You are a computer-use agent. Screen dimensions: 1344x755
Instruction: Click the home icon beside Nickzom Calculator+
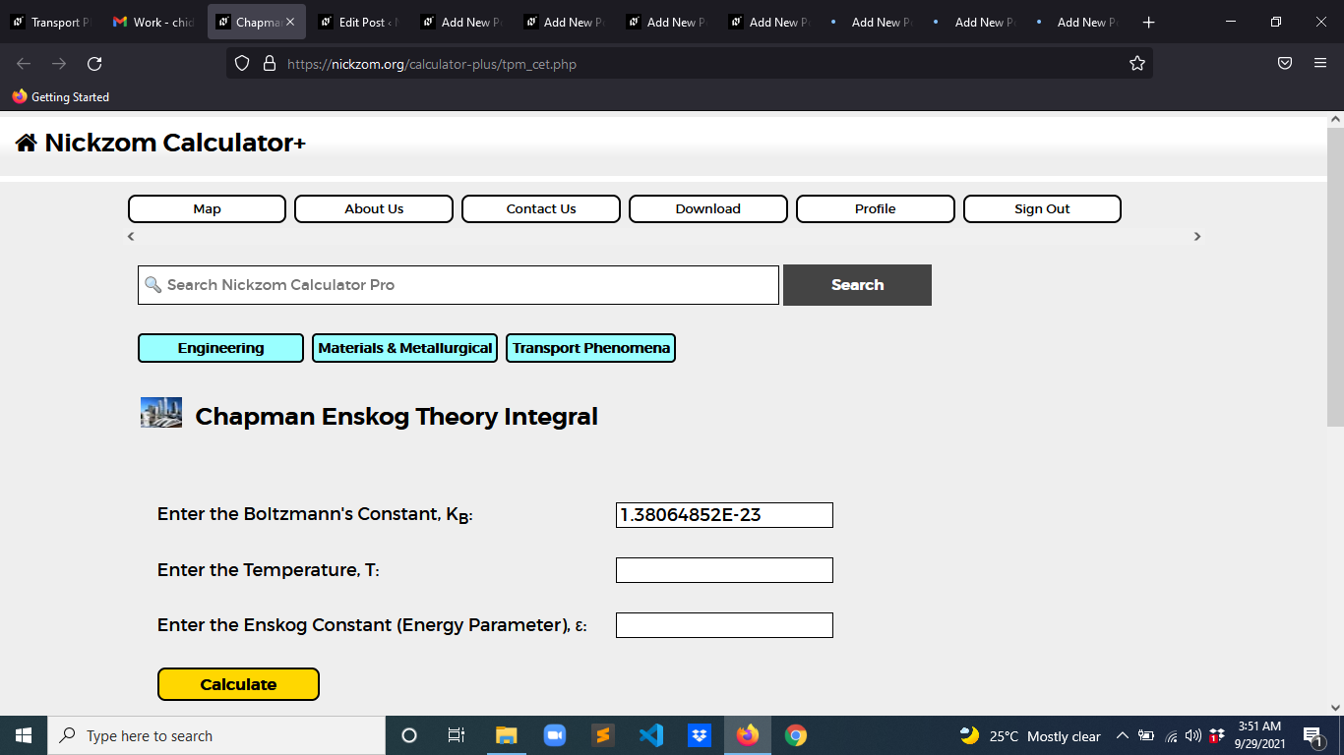click(26, 144)
